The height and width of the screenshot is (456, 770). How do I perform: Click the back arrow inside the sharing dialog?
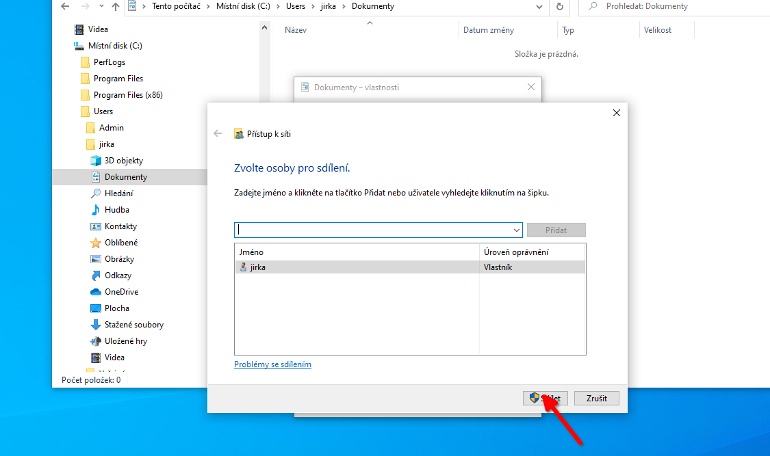[x=217, y=133]
